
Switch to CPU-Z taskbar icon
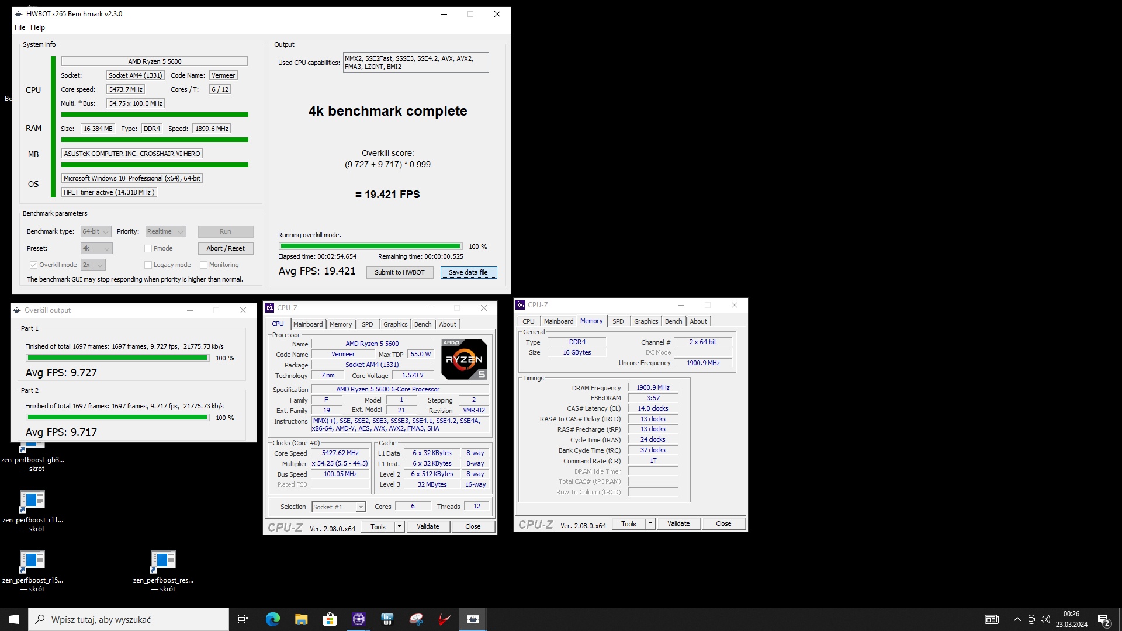[x=359, y=619]
